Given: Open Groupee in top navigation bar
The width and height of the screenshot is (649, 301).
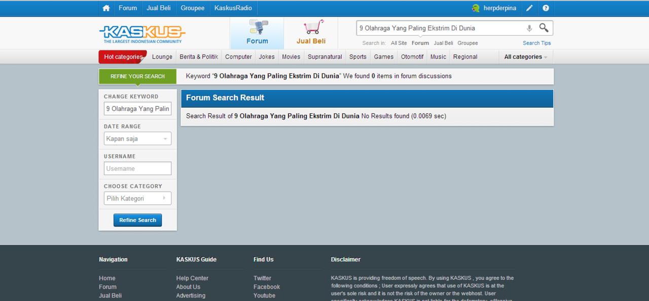Looking at the screenshot, I should click(x=193, y=8).
